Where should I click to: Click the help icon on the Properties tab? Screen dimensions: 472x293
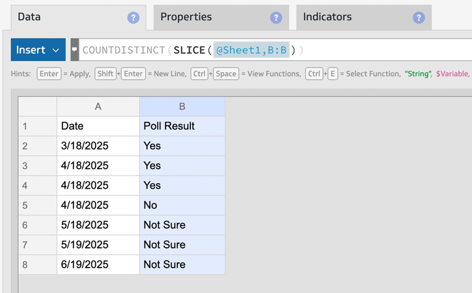pos(276,18)
